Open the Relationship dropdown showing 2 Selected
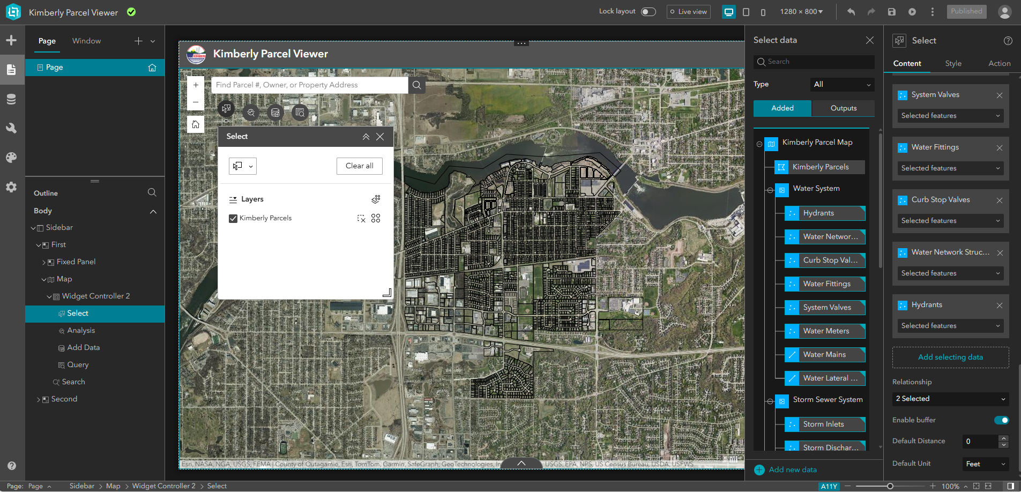Image resolution: width=1021 pixels, height=492 pixels. (949, 399)
